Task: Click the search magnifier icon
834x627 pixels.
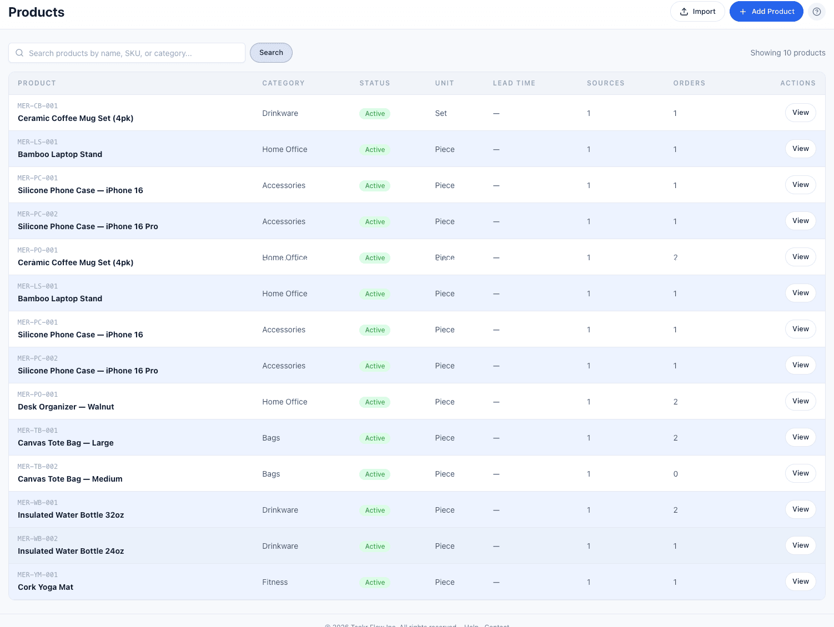Action: tap(19, 53)
